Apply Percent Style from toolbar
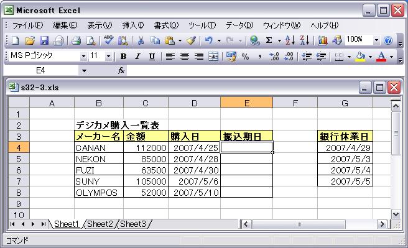The image size is (408, 248). point(245,57)
